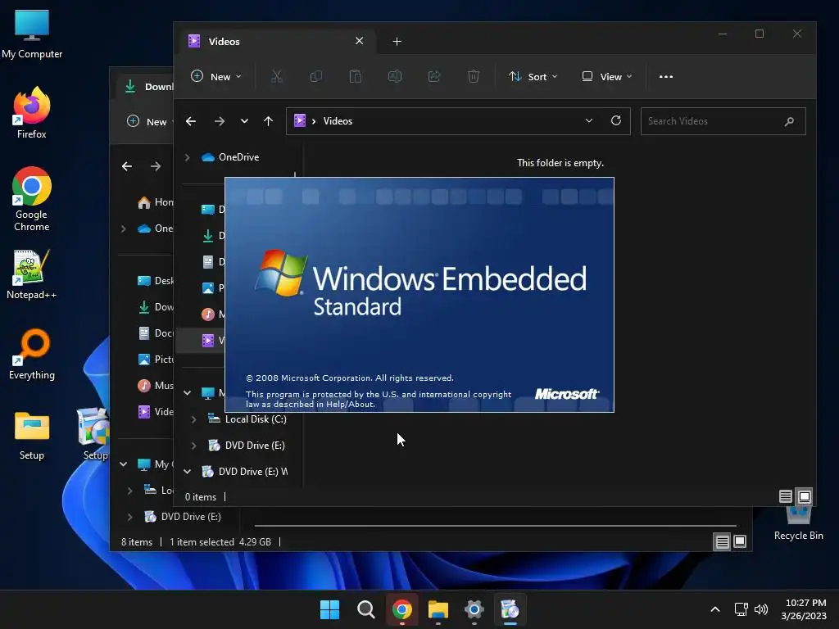Collapse the DVD Drive (E:) W node
Screen dimensions: 839x629
(188, 472)
